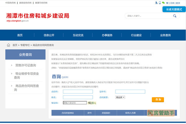Viewport: 186px width, 124px height.
Task: Open the 湘潭市政府网 top link
Action: point(41,3)
